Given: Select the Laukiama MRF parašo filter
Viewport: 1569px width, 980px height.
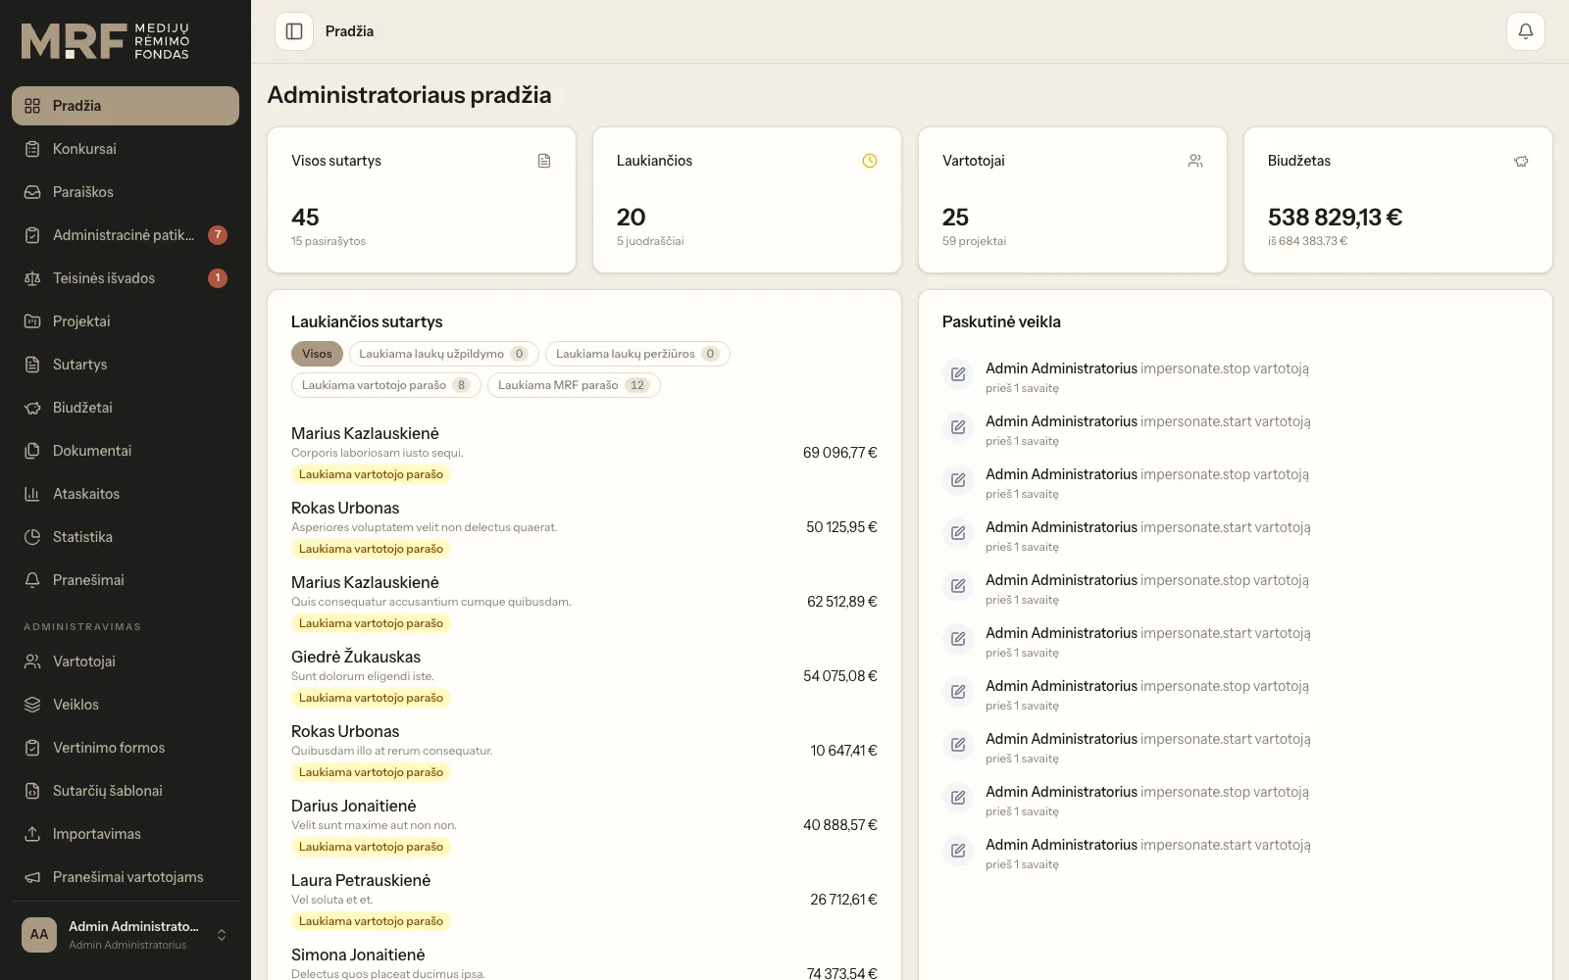Looking at the screenshot, I should click(x=574, y=385).
